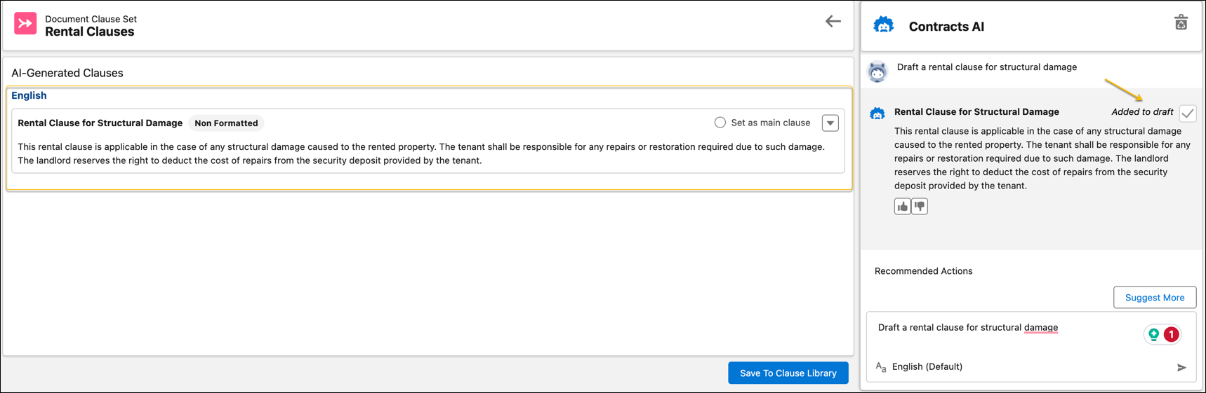Toggle the Added to draft checkmark

coord(1187,113)
